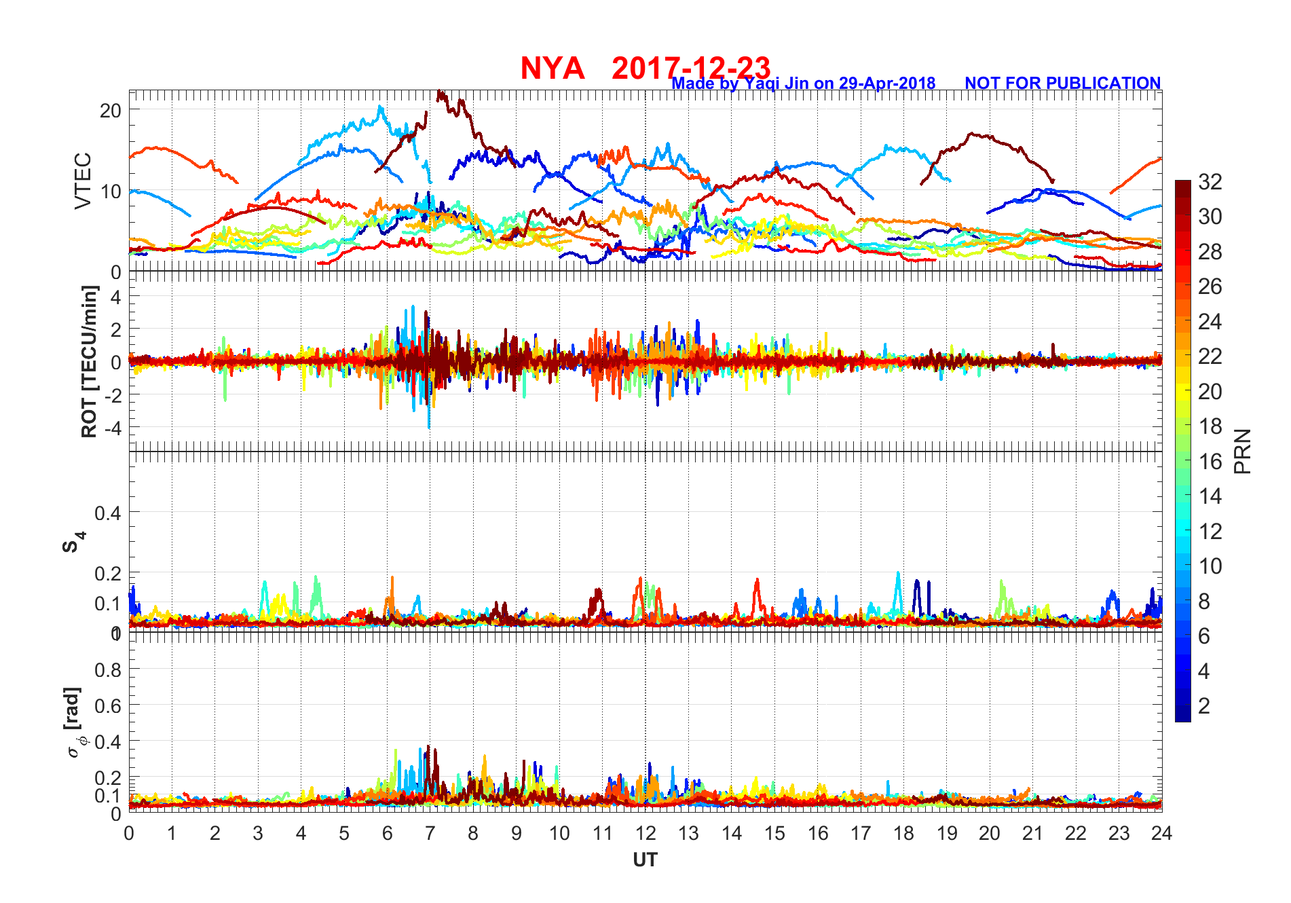The image size is (1291, 903).
Task: Click colorbar tick label 2
Action: 1204,706
